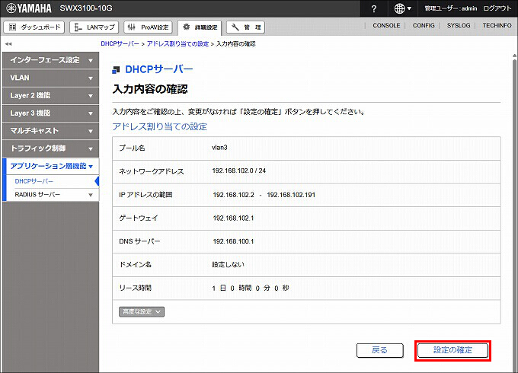Image resolution: width=518 pixels, height=373 pixels.
Task: Go to DHCPサーバー breadcrumb link
Action: pyautogui.click(x=120, y=44)
